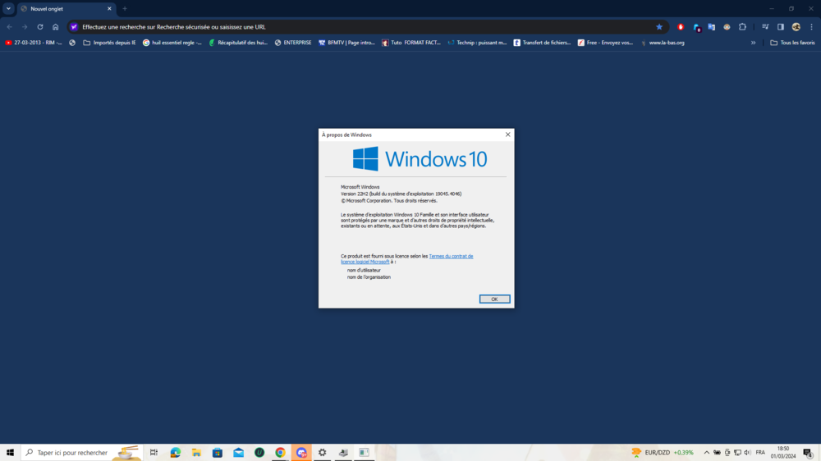
Task: Open the BFMTV Page intro bookmark
Action: tap(346, 43)
